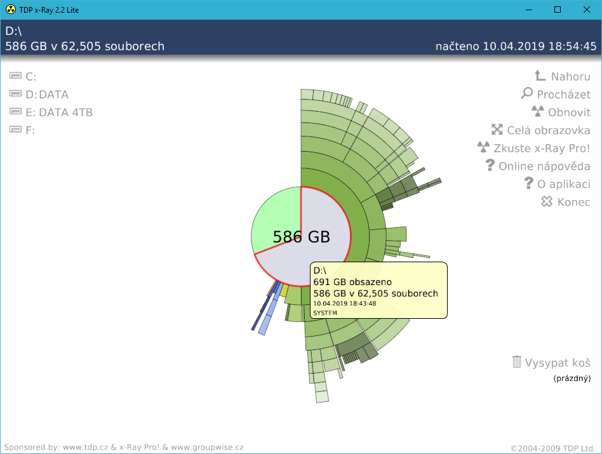Click the Procházet magnifier icon
Viewport: 602px width, 454px height.
pyautogui.click(x=527, y=94)
